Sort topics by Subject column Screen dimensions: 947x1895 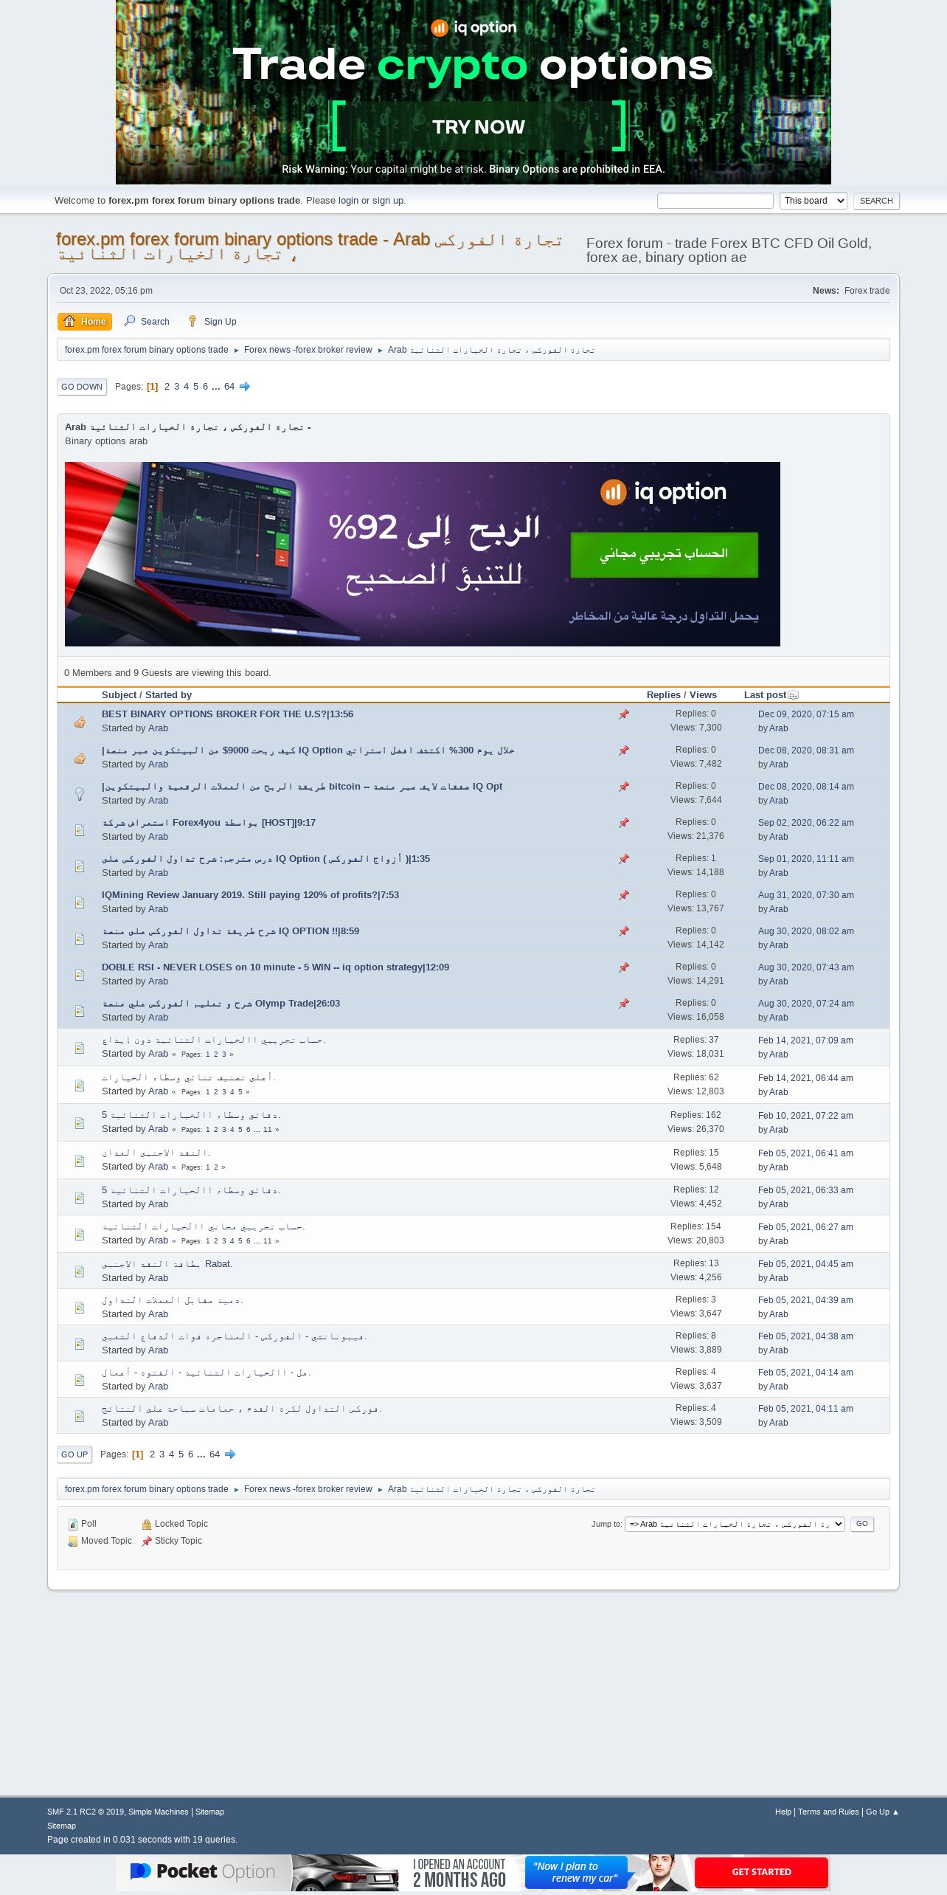click(119, 695)
